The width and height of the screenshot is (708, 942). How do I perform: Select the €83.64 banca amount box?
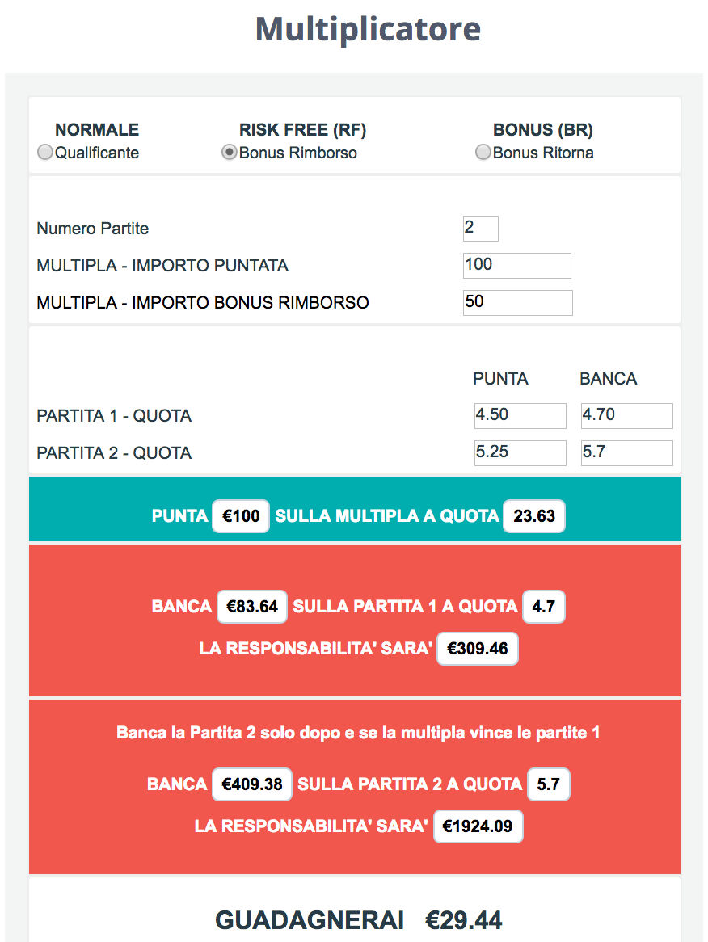tap(252, 607)
